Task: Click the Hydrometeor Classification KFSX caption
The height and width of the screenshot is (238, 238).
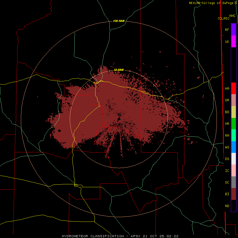Action: pyautogui.click(x=120, y=236)
